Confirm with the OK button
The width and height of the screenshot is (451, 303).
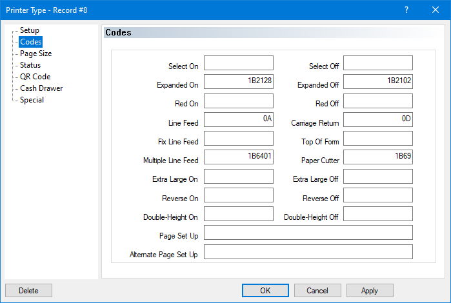265,291
